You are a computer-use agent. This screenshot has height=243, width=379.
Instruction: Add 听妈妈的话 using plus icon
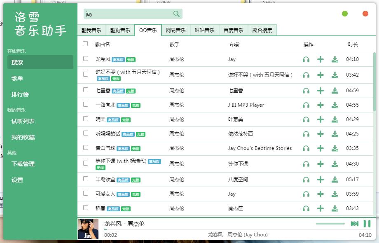(x=320, y=134)
